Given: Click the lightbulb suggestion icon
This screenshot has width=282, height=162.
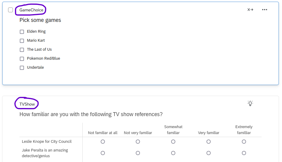Looking at the screenshot, I should (250, 103).
